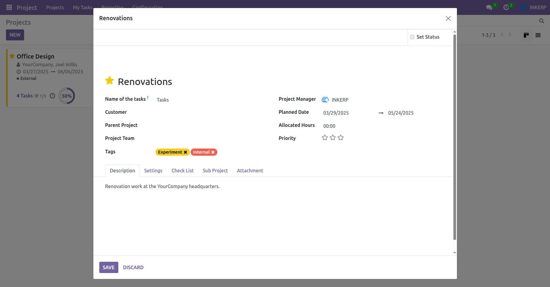550x287 pixels.
Task: Switch to the Sub Project tab
Action: point(215,171)
